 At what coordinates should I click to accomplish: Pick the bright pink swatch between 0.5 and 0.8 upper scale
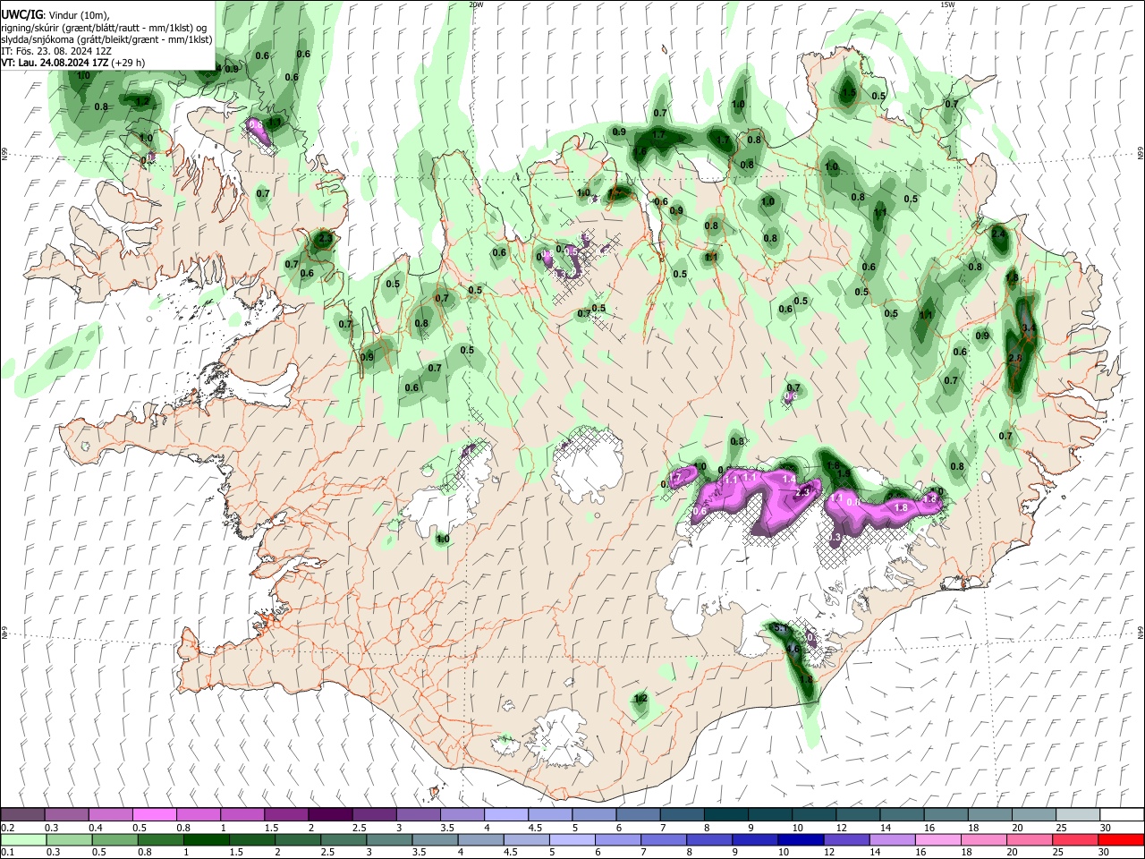point(154,815)
